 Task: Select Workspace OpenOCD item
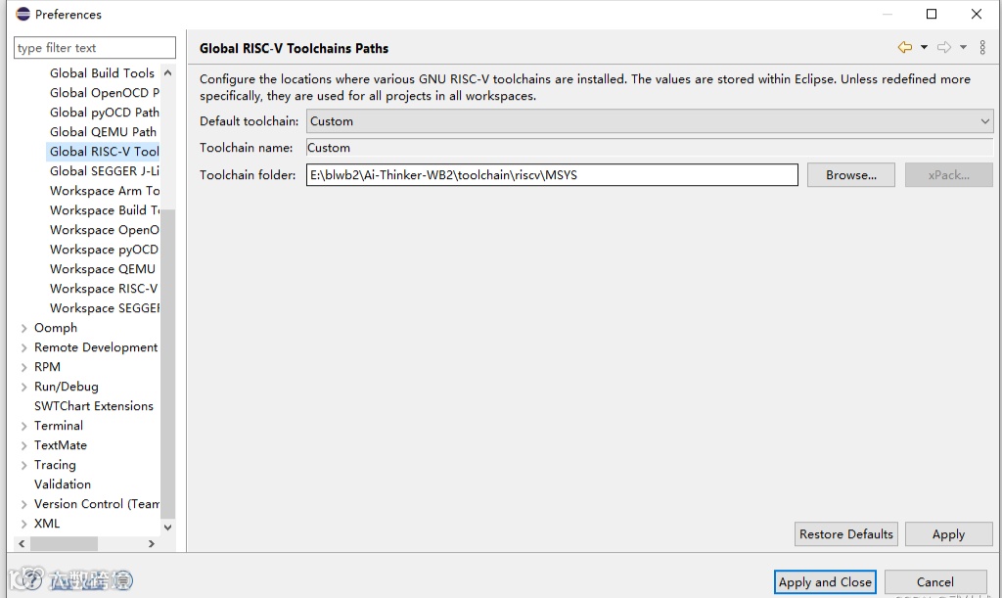point(104,230)
